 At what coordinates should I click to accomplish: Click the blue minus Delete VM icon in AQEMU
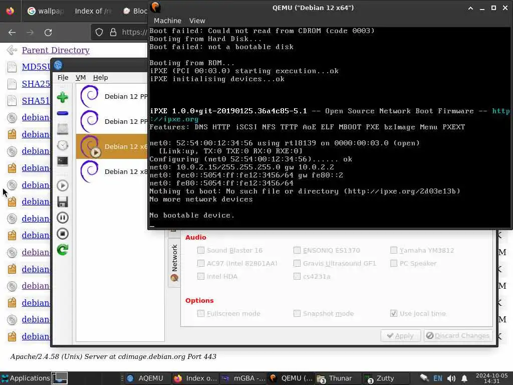(x=63, y=113)
